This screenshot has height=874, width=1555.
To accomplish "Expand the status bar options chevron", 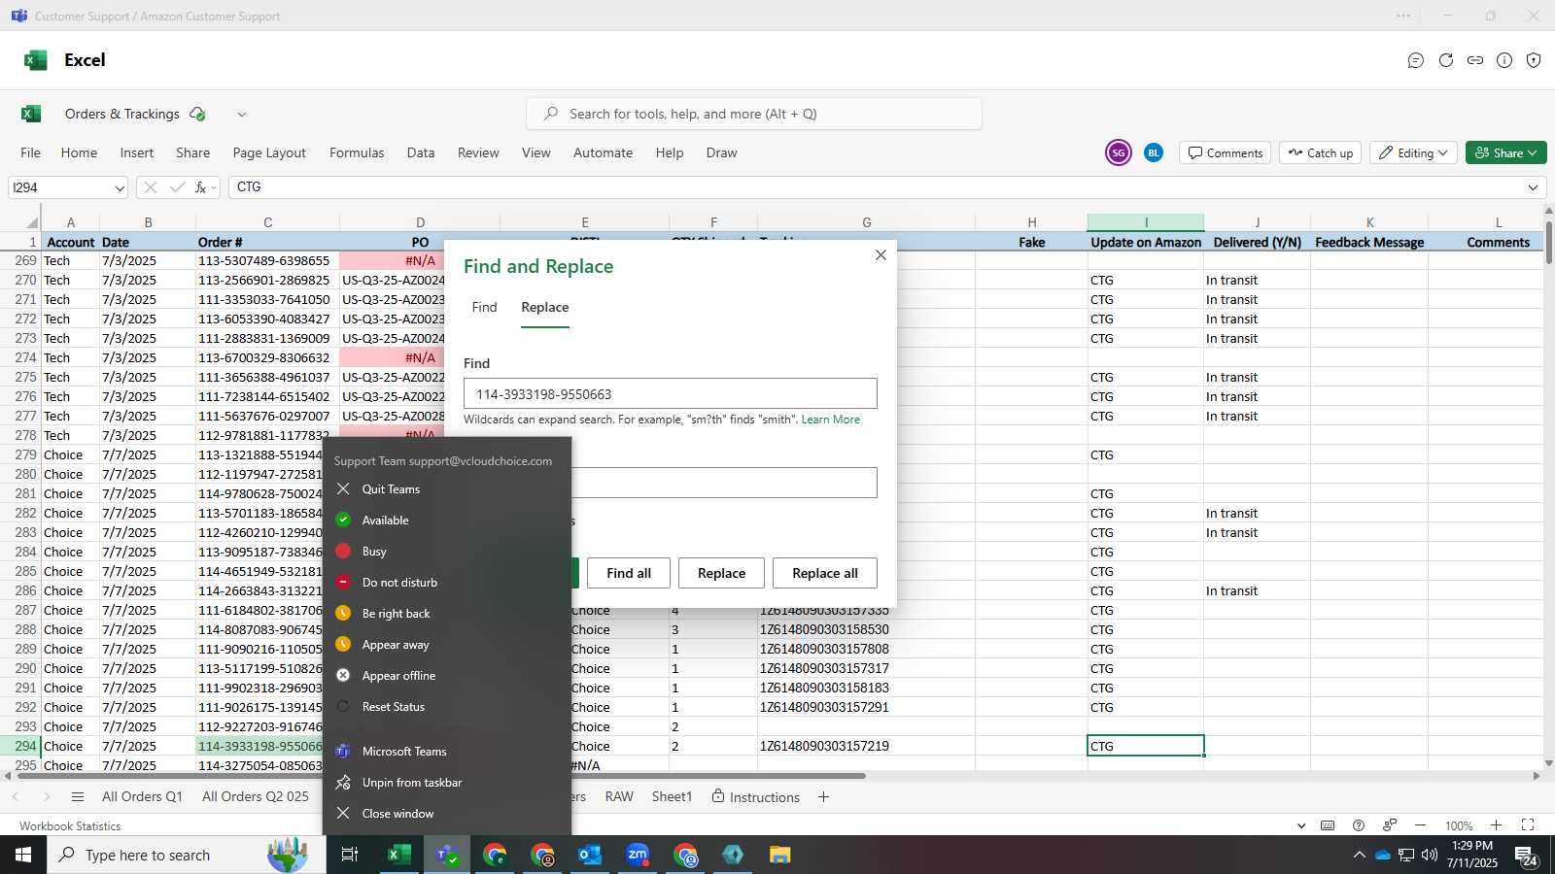I will coord(1301,825).
